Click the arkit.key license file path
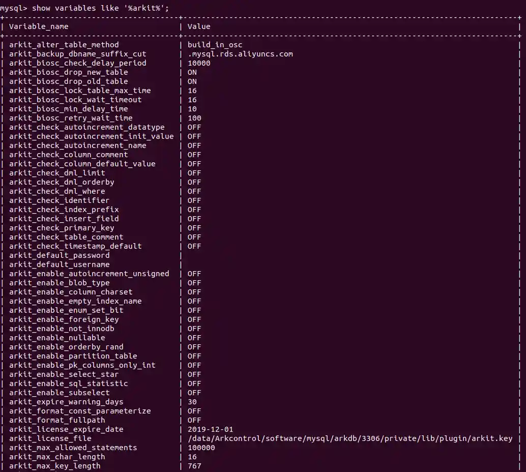The height and width of the screenshot is (472, 526). point(350,438)
